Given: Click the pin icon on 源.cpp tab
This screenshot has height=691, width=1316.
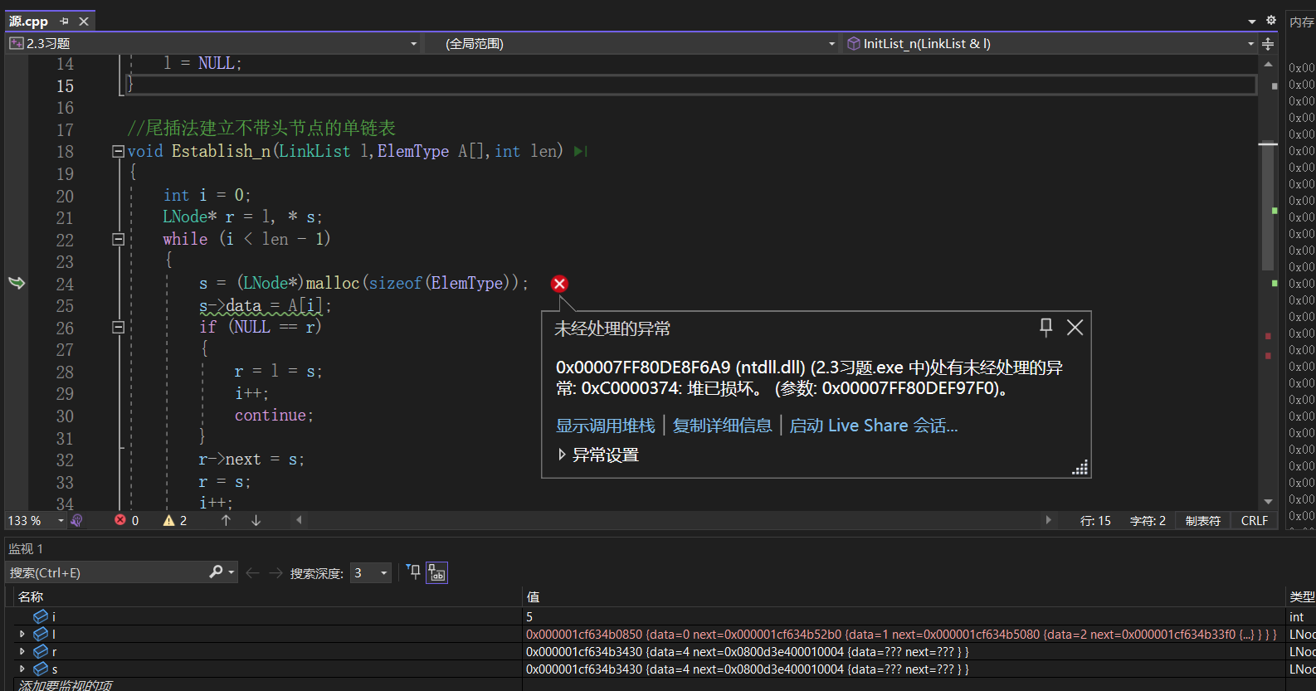Looking at the screenshot, I should point(65,21).
